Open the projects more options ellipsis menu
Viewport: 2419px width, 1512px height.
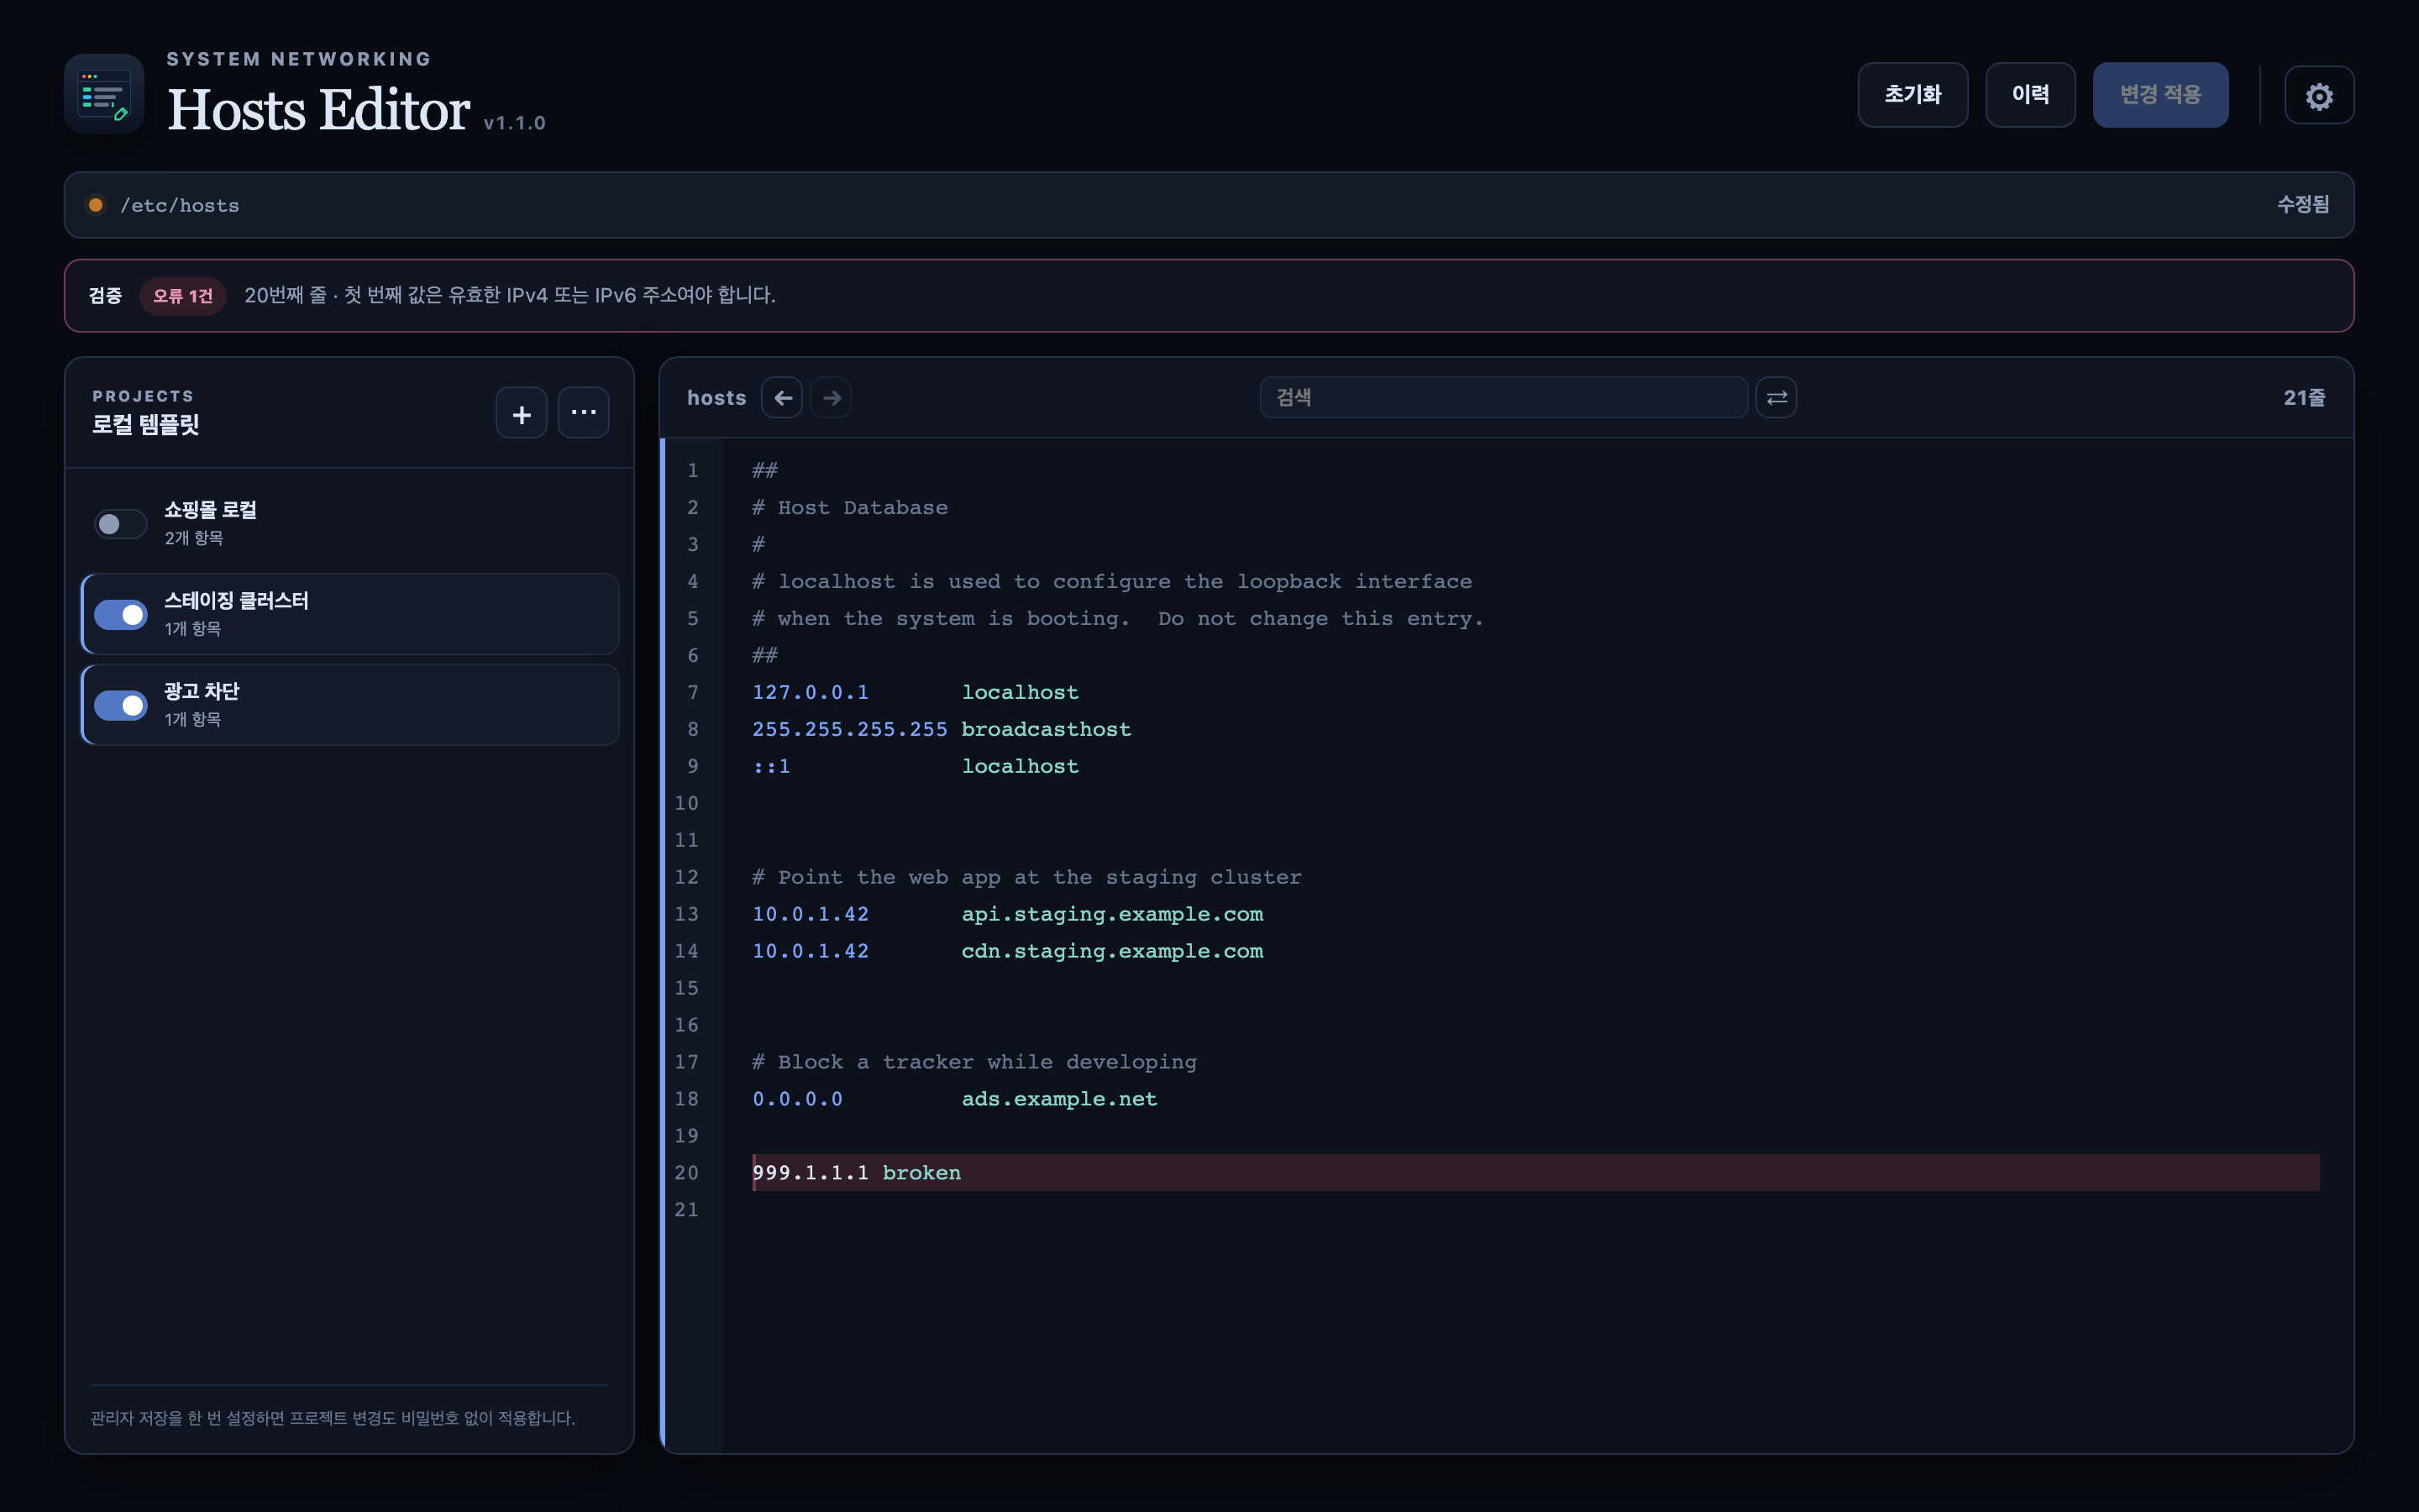coord(584,413)
